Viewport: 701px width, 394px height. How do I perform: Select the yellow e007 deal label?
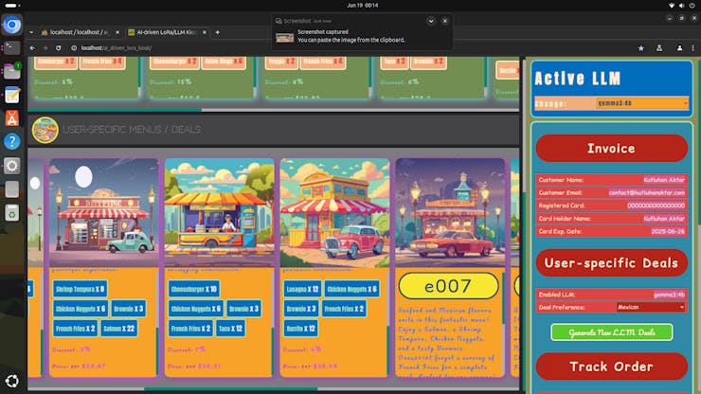(448, 286)
